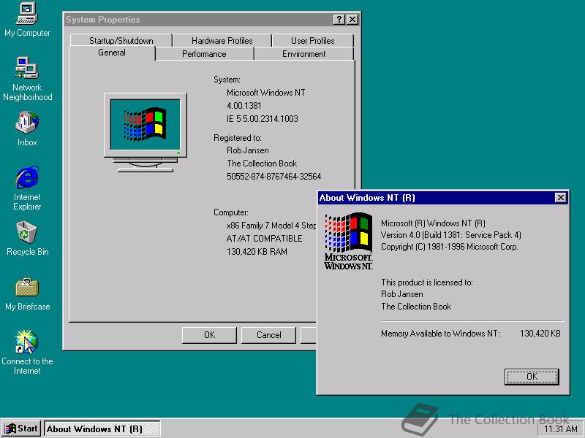Screen dimensions: 585x438
Task: Open the Performance tab
Action: click(x=204, y=54)
